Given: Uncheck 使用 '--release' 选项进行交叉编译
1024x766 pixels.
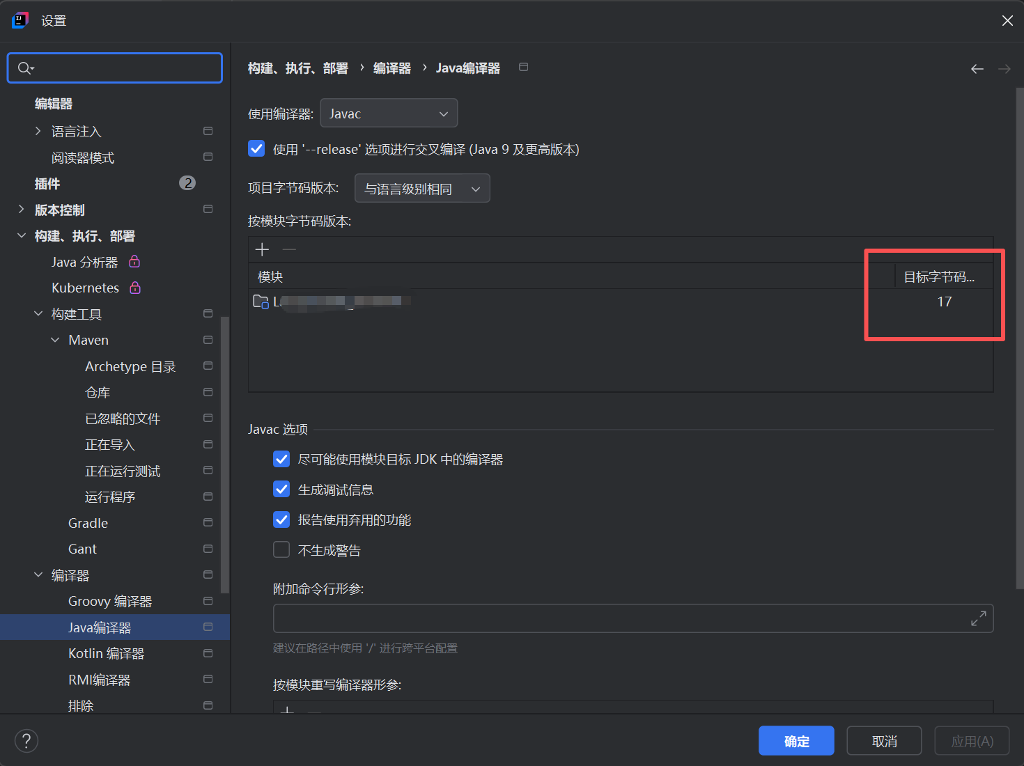Looking at the screenshot, I should pyautogui.click(x=256, y=148).
